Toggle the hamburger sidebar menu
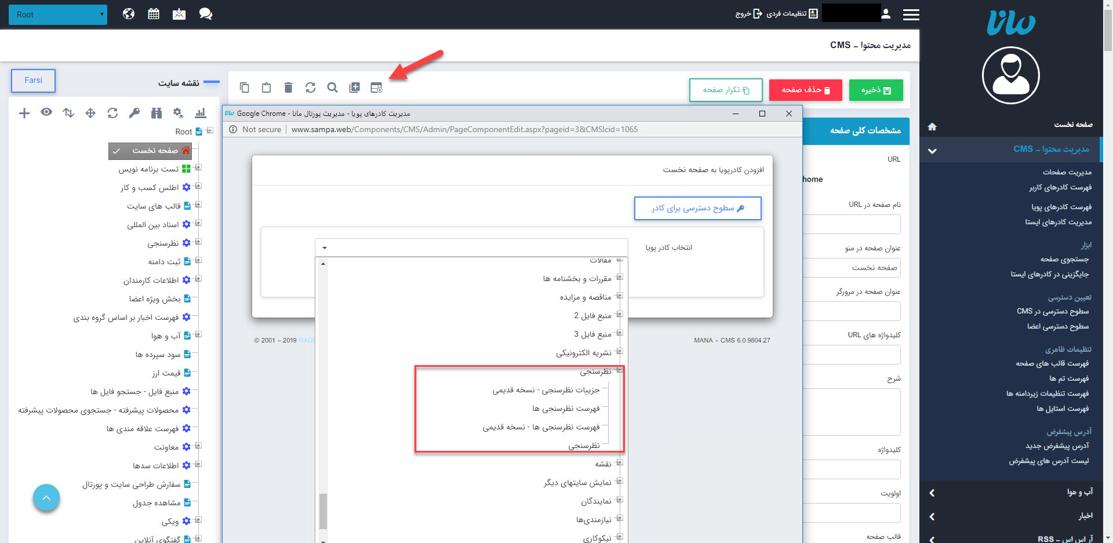Screen dimensions: 1113x543 pos(911,14)
